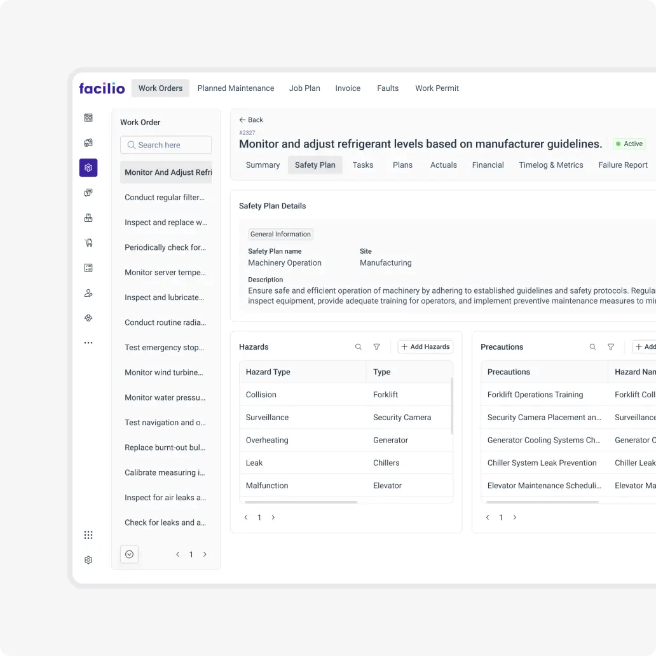The image size is (656, 656).
Task: Click the search icon in the Hazards panel
Action: [358, 346]
